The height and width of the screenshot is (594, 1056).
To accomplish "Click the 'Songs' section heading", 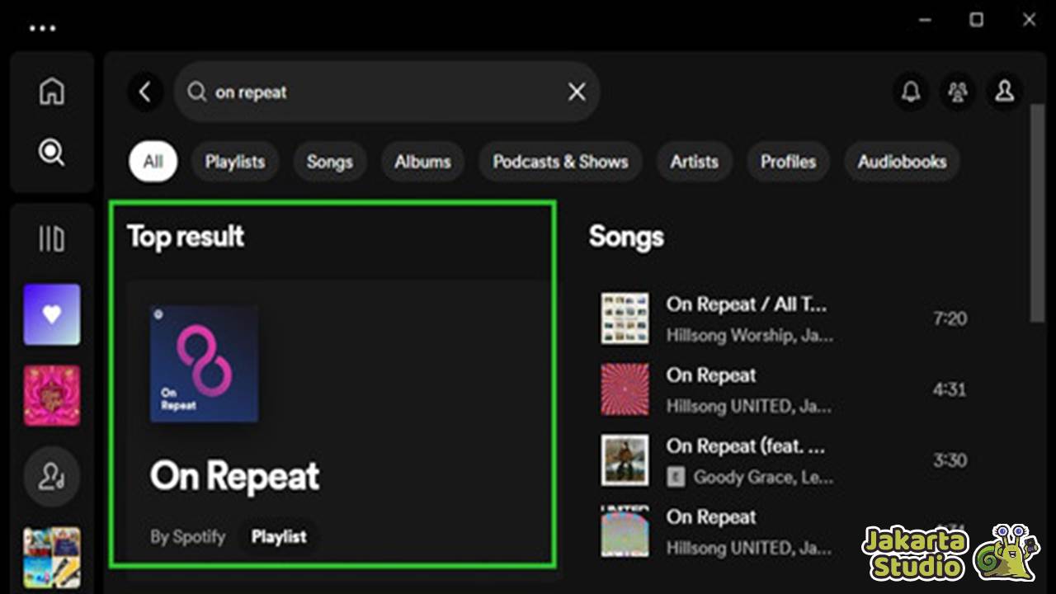I will coord(627,237).
